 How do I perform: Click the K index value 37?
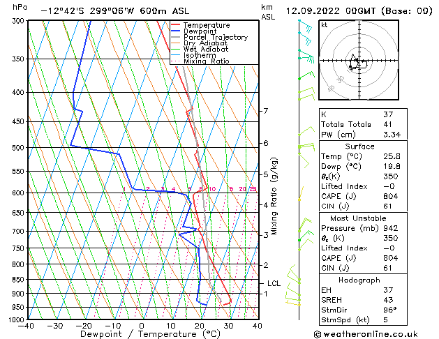(x=388, y=114)
